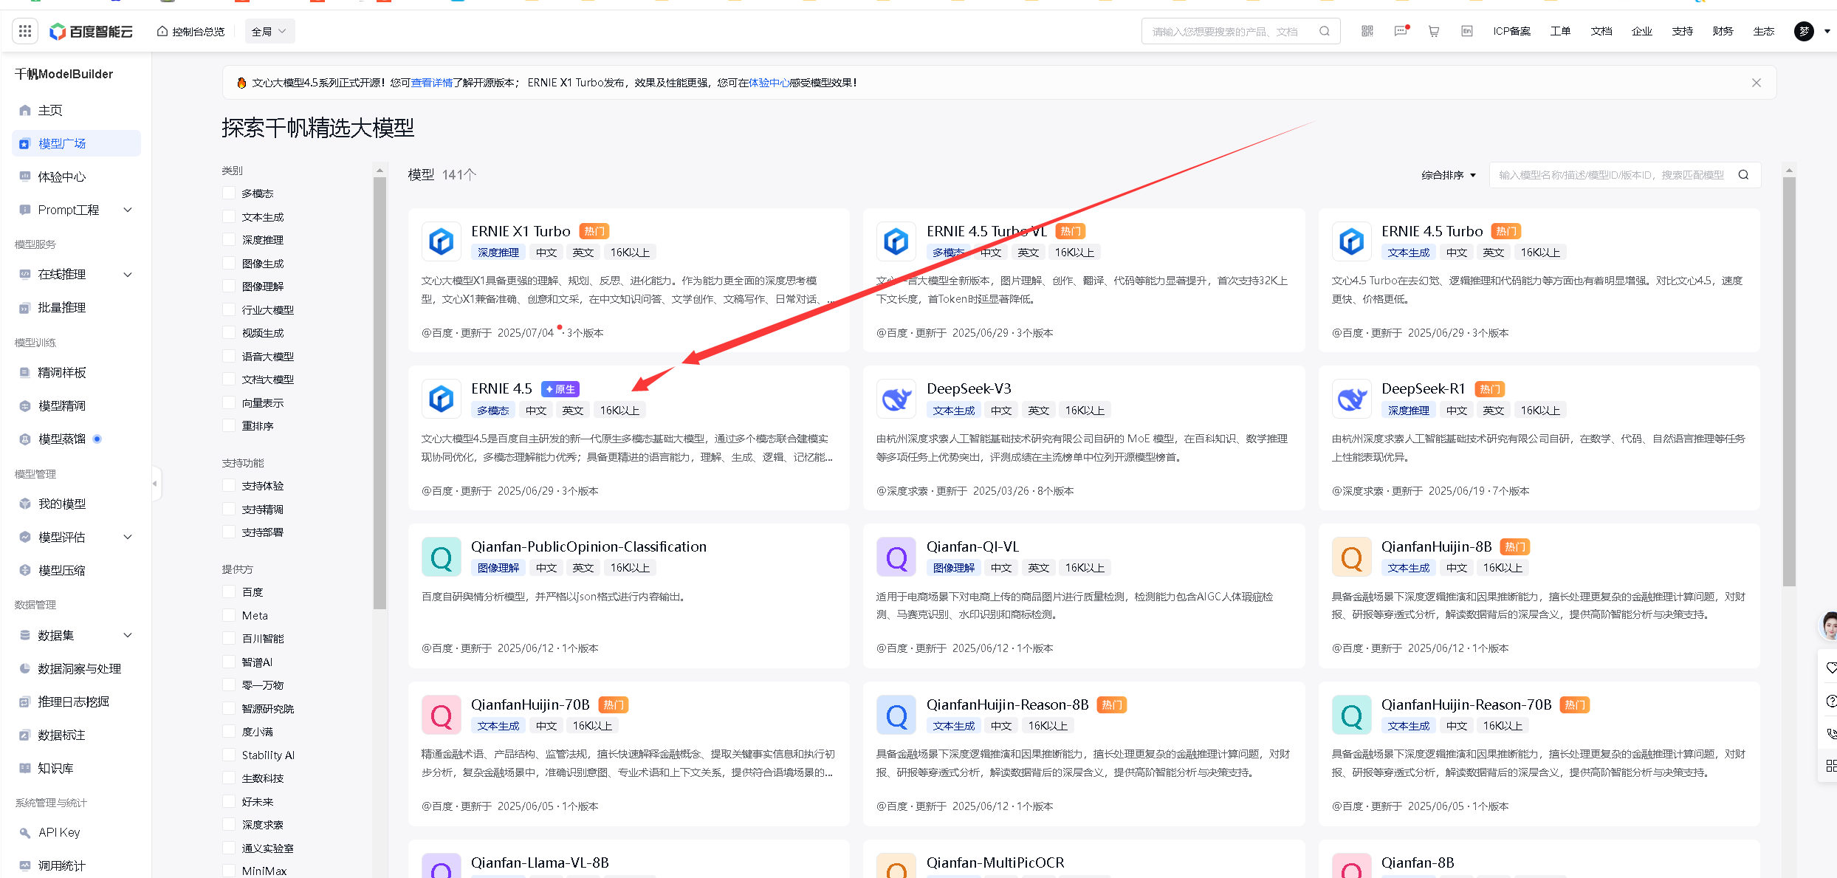Click the DeepSeek-R1 whale logo

1352,399
